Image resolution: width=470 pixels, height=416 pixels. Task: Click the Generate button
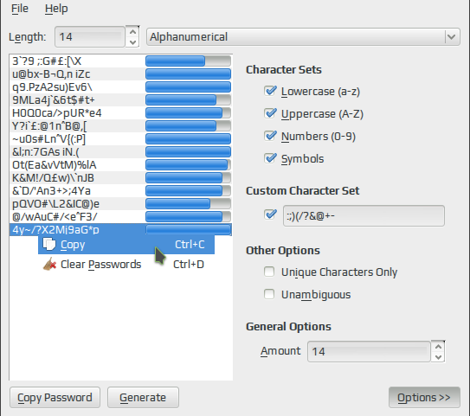coord(143,398)
